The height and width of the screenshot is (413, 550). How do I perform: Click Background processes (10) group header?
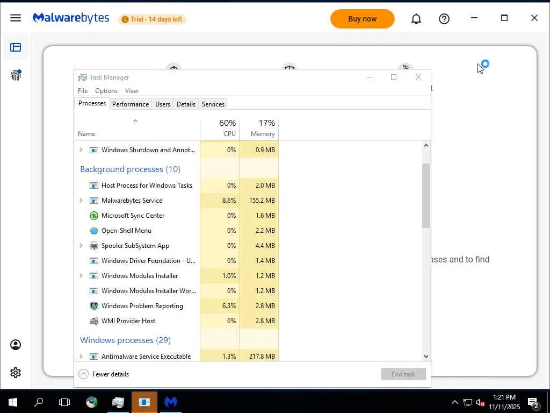[x=130, y=169]
